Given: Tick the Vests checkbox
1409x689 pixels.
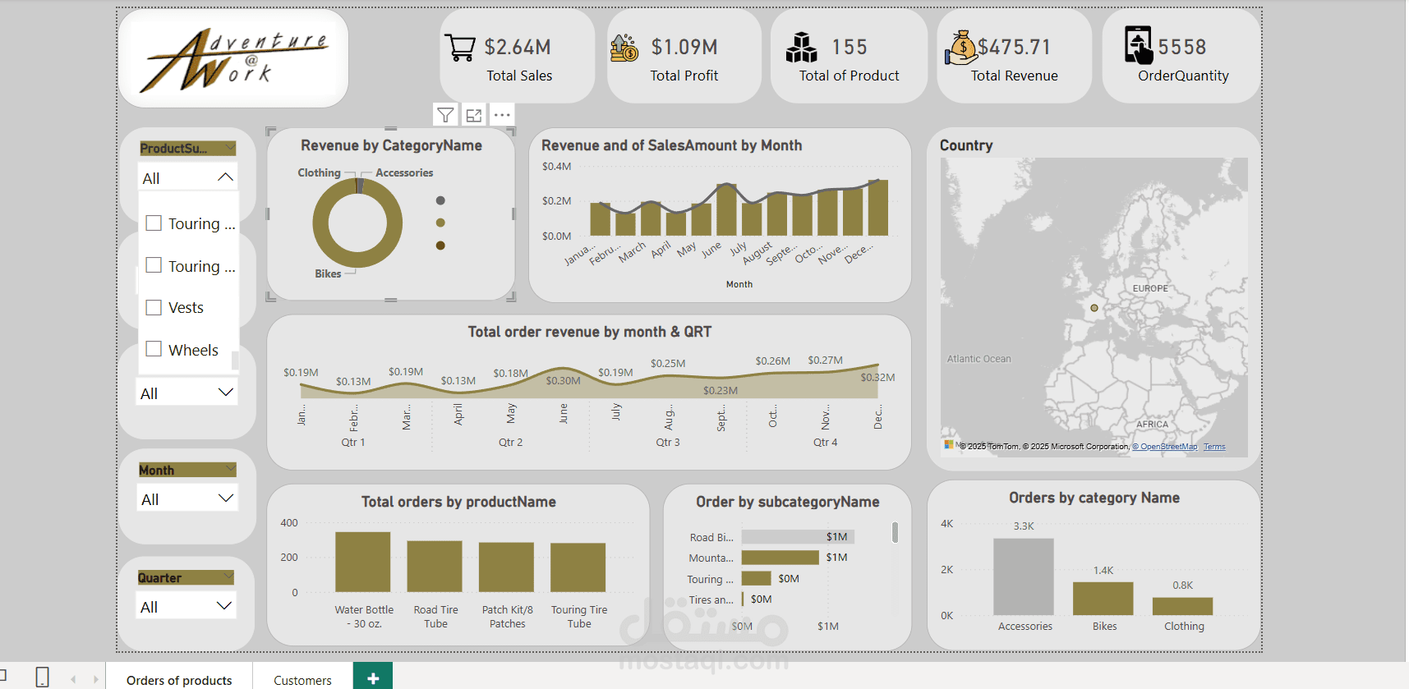Looking at the screenshot, I should coord(154,307).
